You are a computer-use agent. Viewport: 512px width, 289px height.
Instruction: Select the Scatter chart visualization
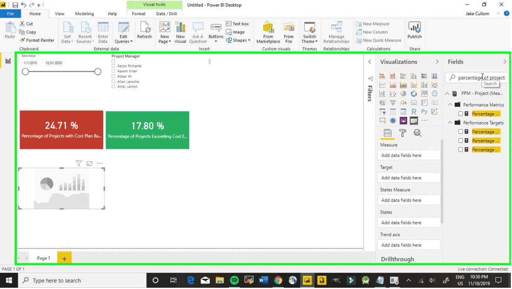point(393,94)
